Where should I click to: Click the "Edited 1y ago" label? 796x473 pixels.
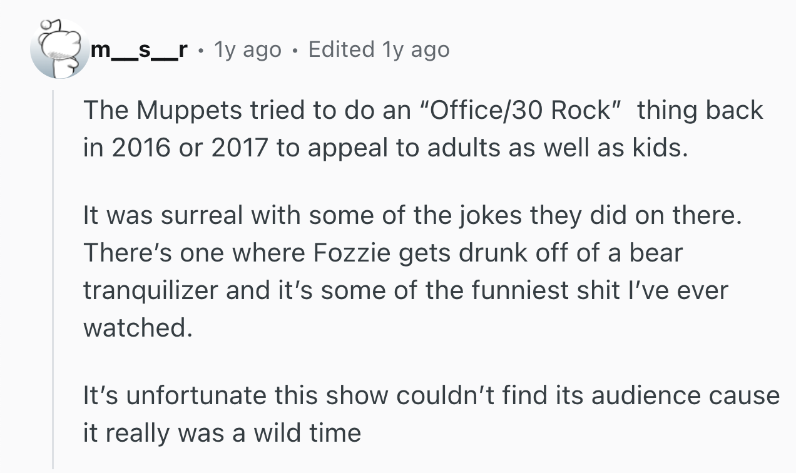(379, 49)
